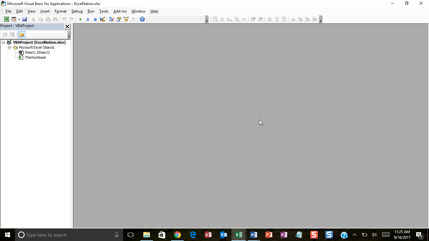
Task: Select ThisWorkbook in project tree
Action: point(35,57)
